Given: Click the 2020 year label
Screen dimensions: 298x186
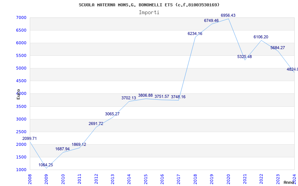Looking at the screenshot, I should (228, 179).
